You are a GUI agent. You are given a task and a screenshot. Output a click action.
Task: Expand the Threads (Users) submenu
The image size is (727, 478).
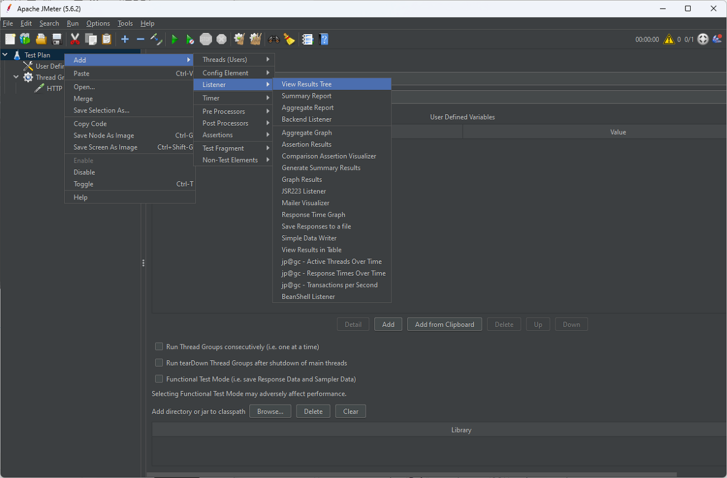(234, 60)
